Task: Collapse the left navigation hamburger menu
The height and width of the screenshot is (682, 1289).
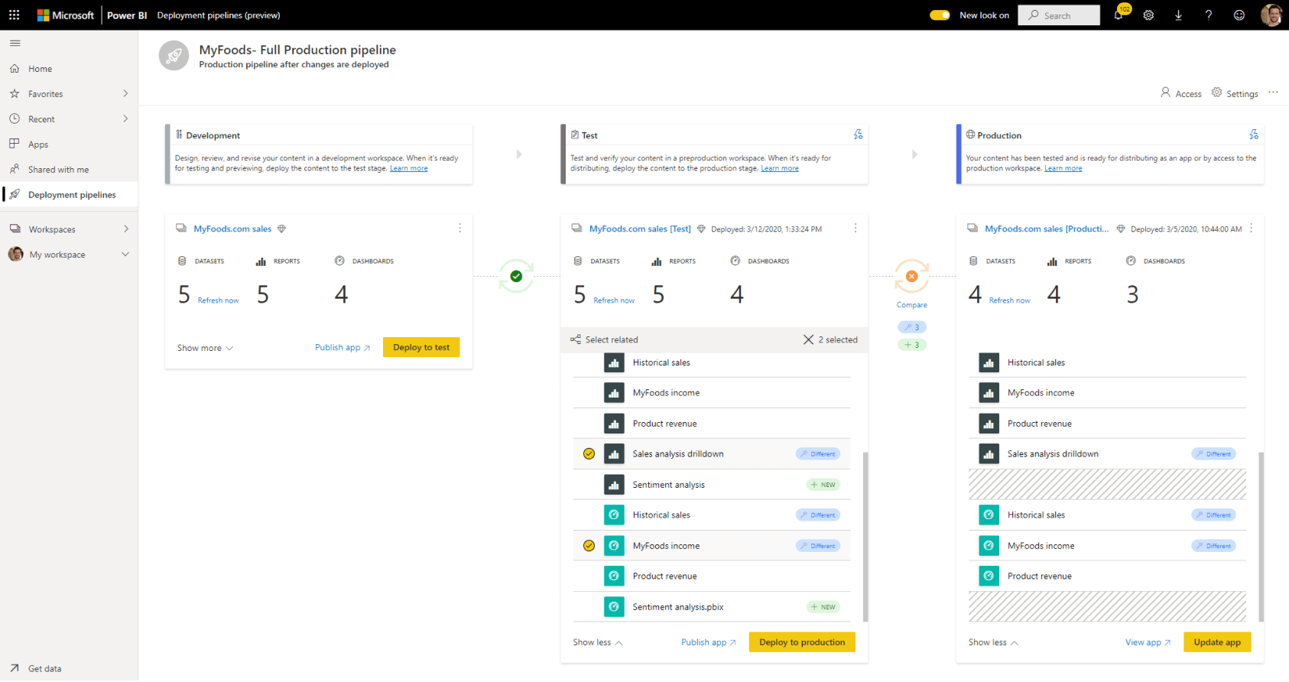Action: click(15, 43)
